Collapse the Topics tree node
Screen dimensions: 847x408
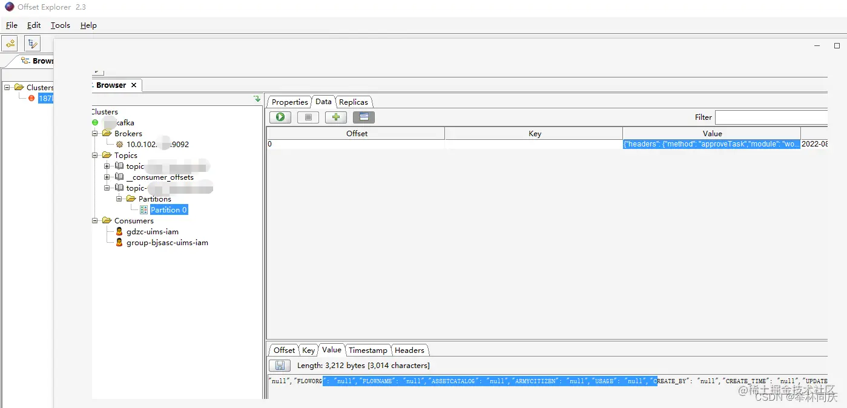[95, 156]
